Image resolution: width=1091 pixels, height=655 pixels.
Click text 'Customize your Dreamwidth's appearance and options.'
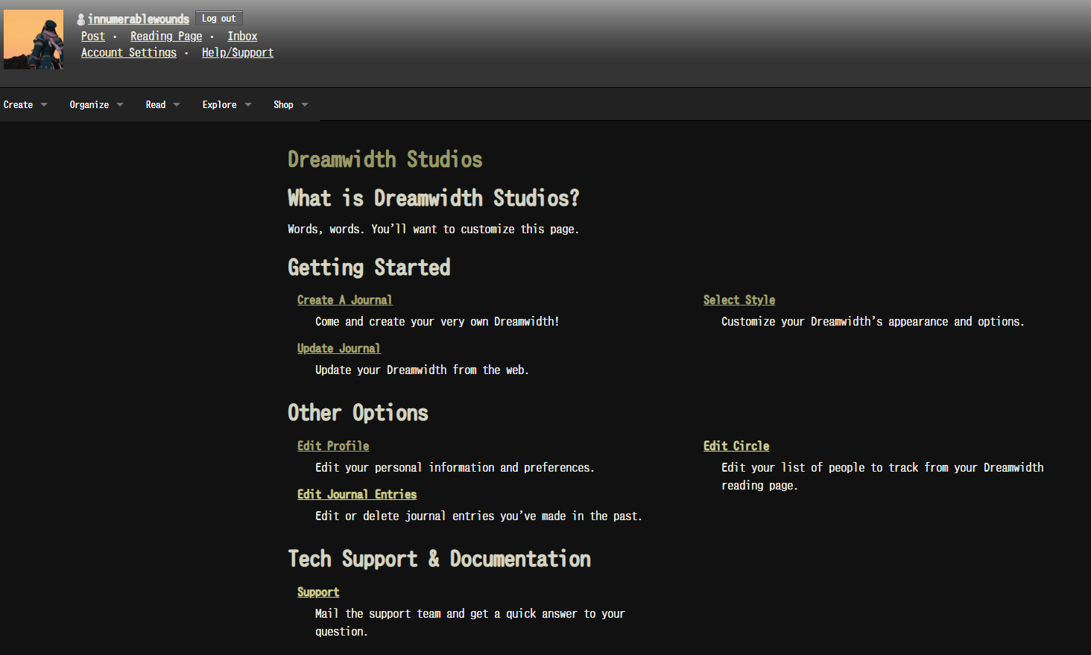[873, 322]
